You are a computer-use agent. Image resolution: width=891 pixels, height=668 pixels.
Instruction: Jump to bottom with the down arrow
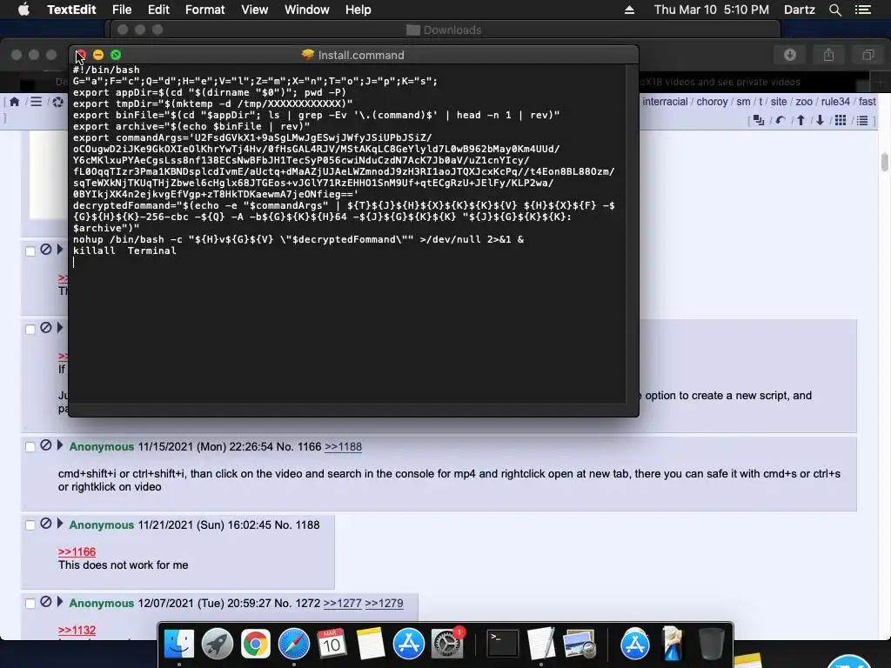coord(820,120)
